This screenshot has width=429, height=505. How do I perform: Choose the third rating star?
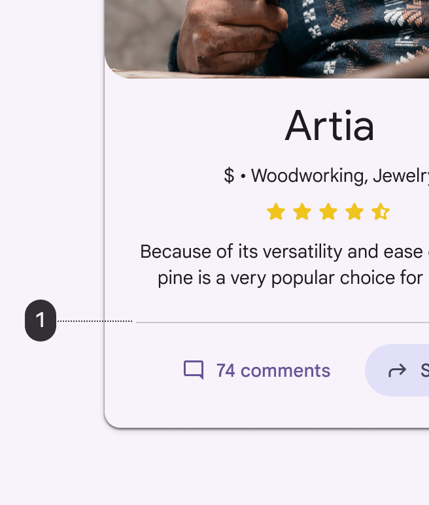coord(328,212)
